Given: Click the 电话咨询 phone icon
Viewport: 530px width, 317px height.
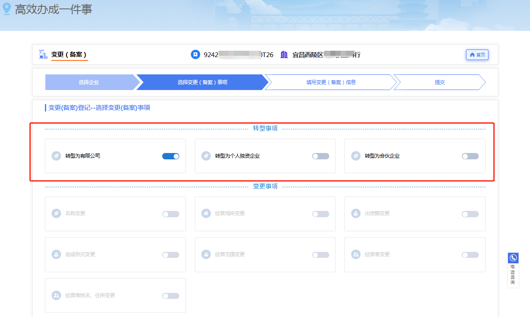Looking at the screenshot, I should pyautogui.click(x=513, y=258).
